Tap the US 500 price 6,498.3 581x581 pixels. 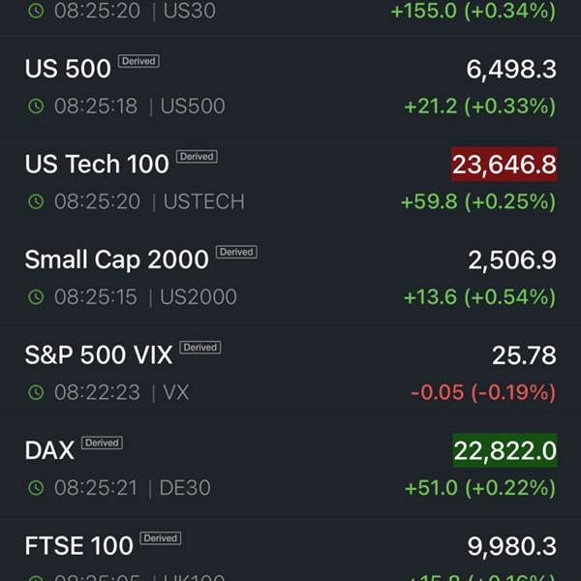(511, 69)
